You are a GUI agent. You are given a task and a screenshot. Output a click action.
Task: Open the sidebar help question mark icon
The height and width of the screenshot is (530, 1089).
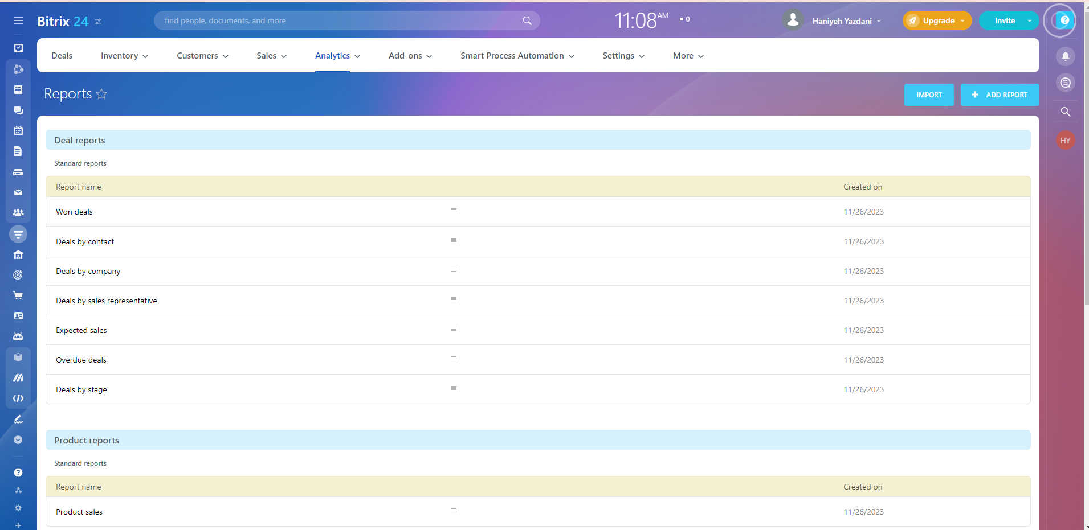tap(18, 473)
